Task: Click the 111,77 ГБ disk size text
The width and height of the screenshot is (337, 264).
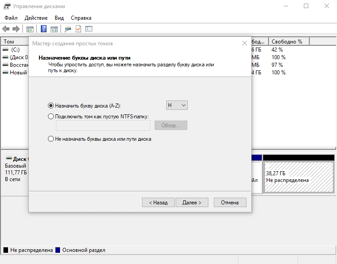Action: coord(16,173)
